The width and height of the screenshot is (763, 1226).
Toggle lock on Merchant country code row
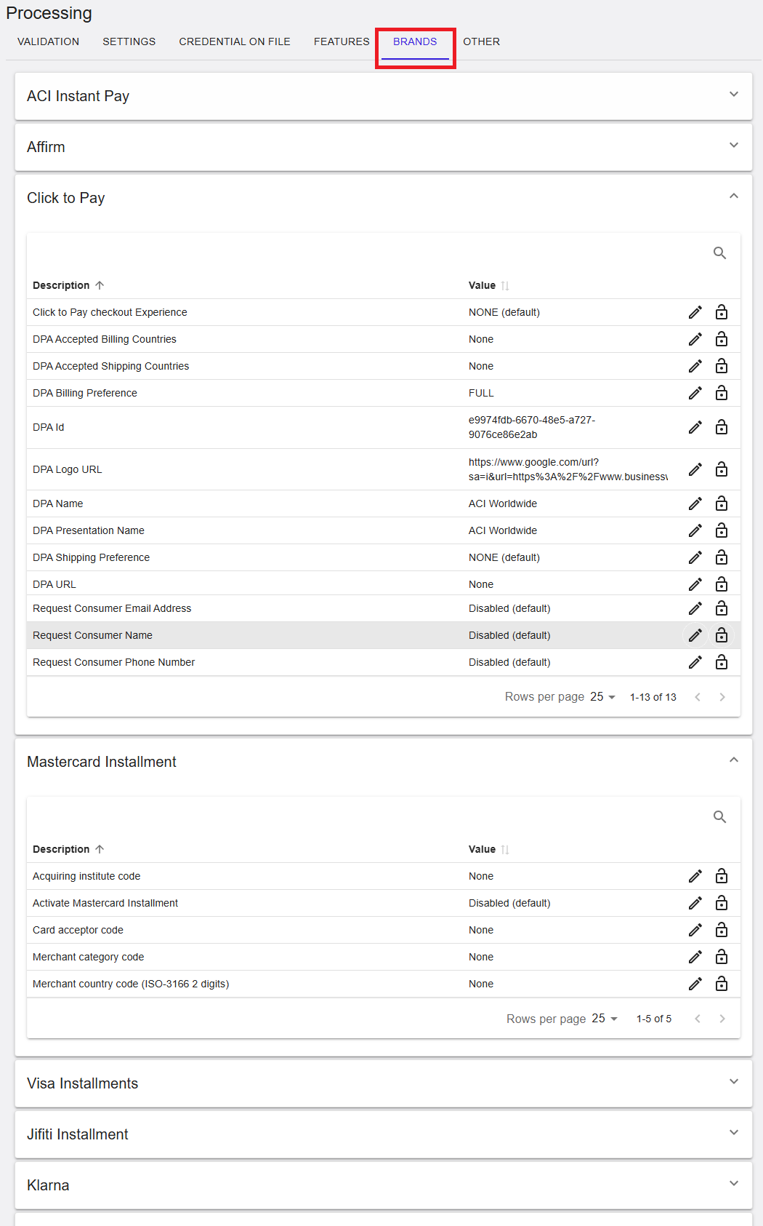722,984
